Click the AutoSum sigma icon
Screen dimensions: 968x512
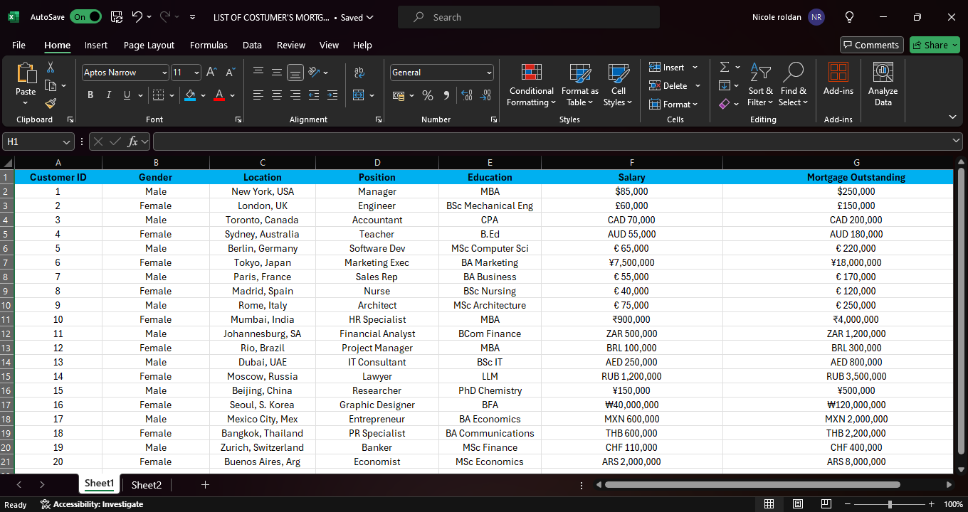[725, 67]
